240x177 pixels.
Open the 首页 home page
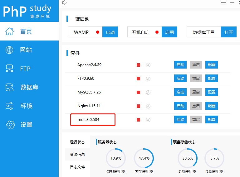tap(29, 31)
